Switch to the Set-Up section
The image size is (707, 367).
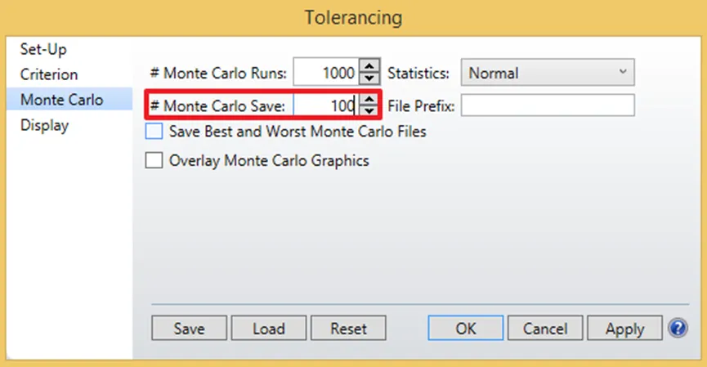coord(43,49)
